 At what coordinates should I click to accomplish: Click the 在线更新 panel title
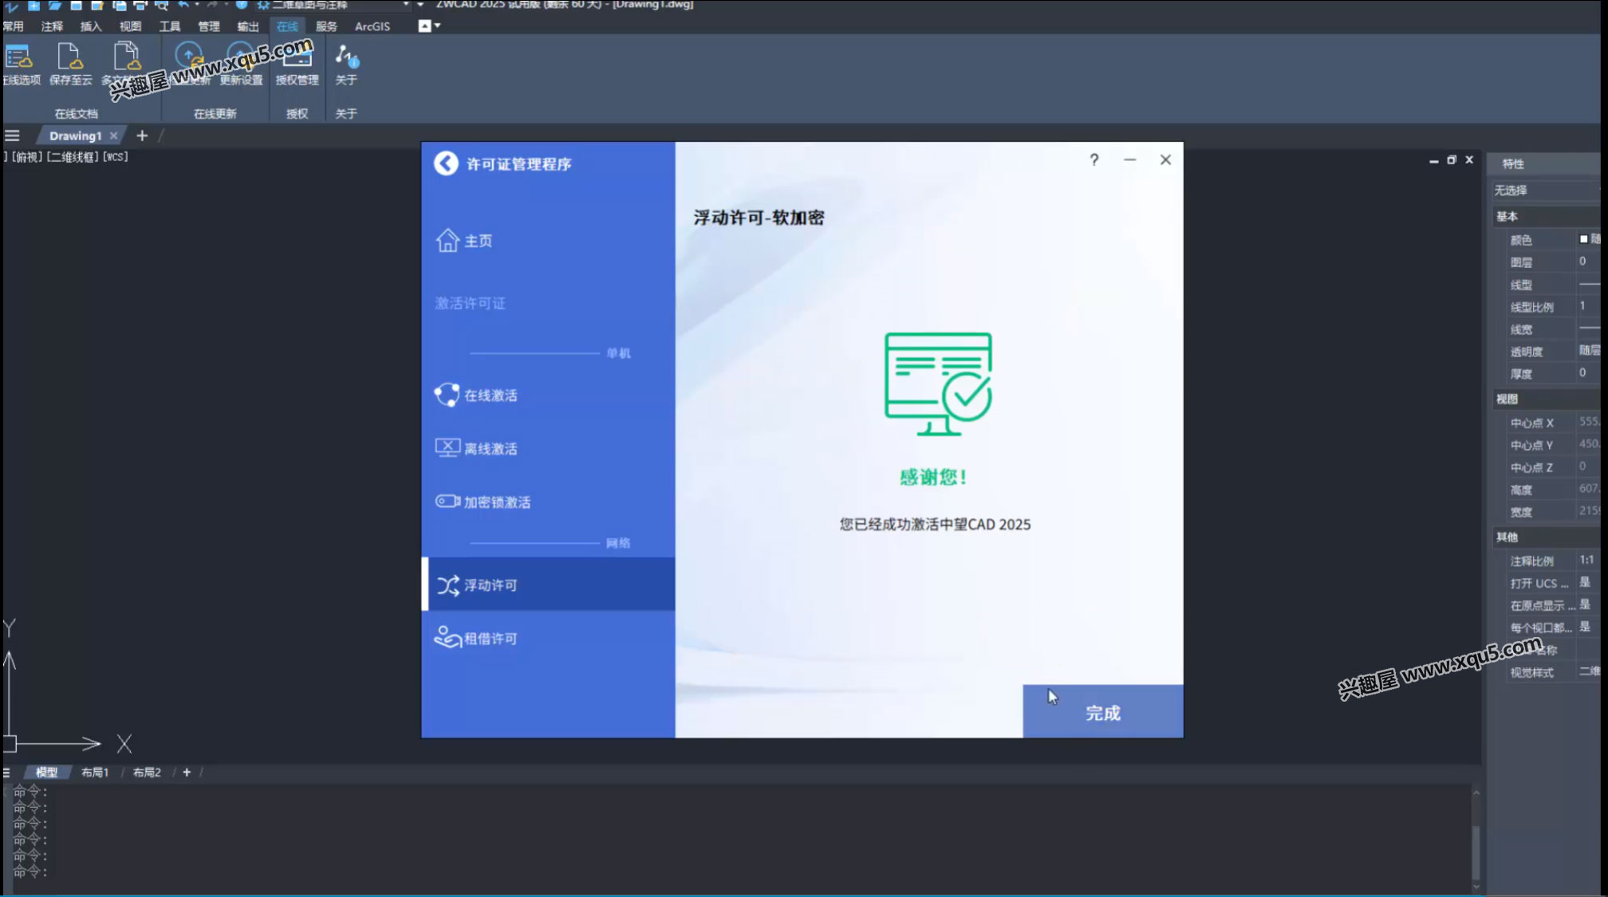click(x=215, y=113)
